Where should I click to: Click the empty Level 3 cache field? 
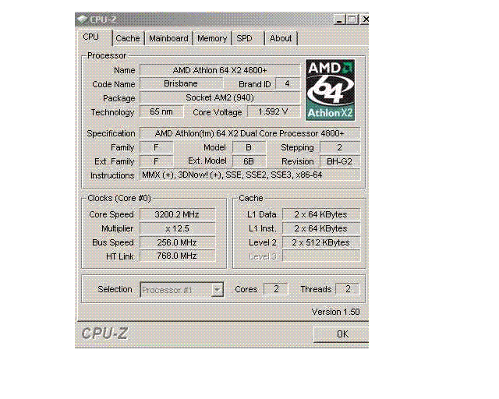[321, 256]
